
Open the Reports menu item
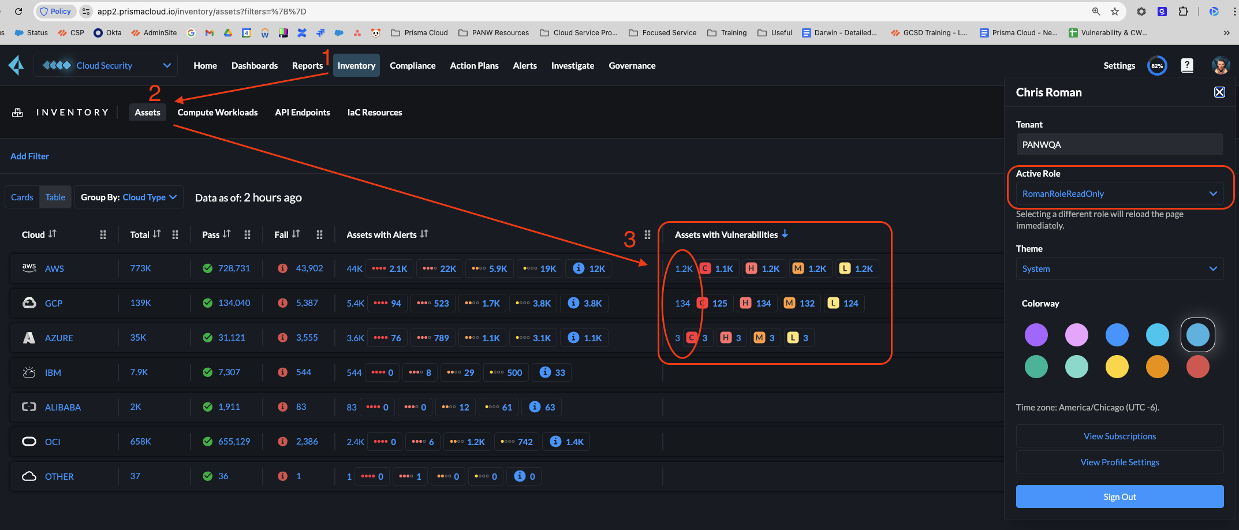pos(307,65)
